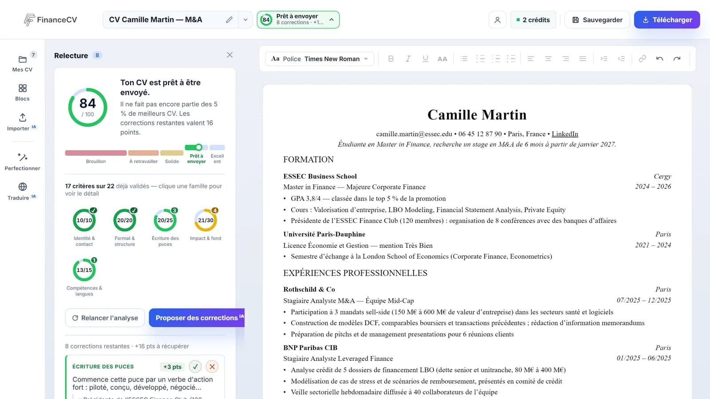Click the Prêt à envoyer level slider knob
The width and height of the screenshot is (710, 399).
coord(199,147)
